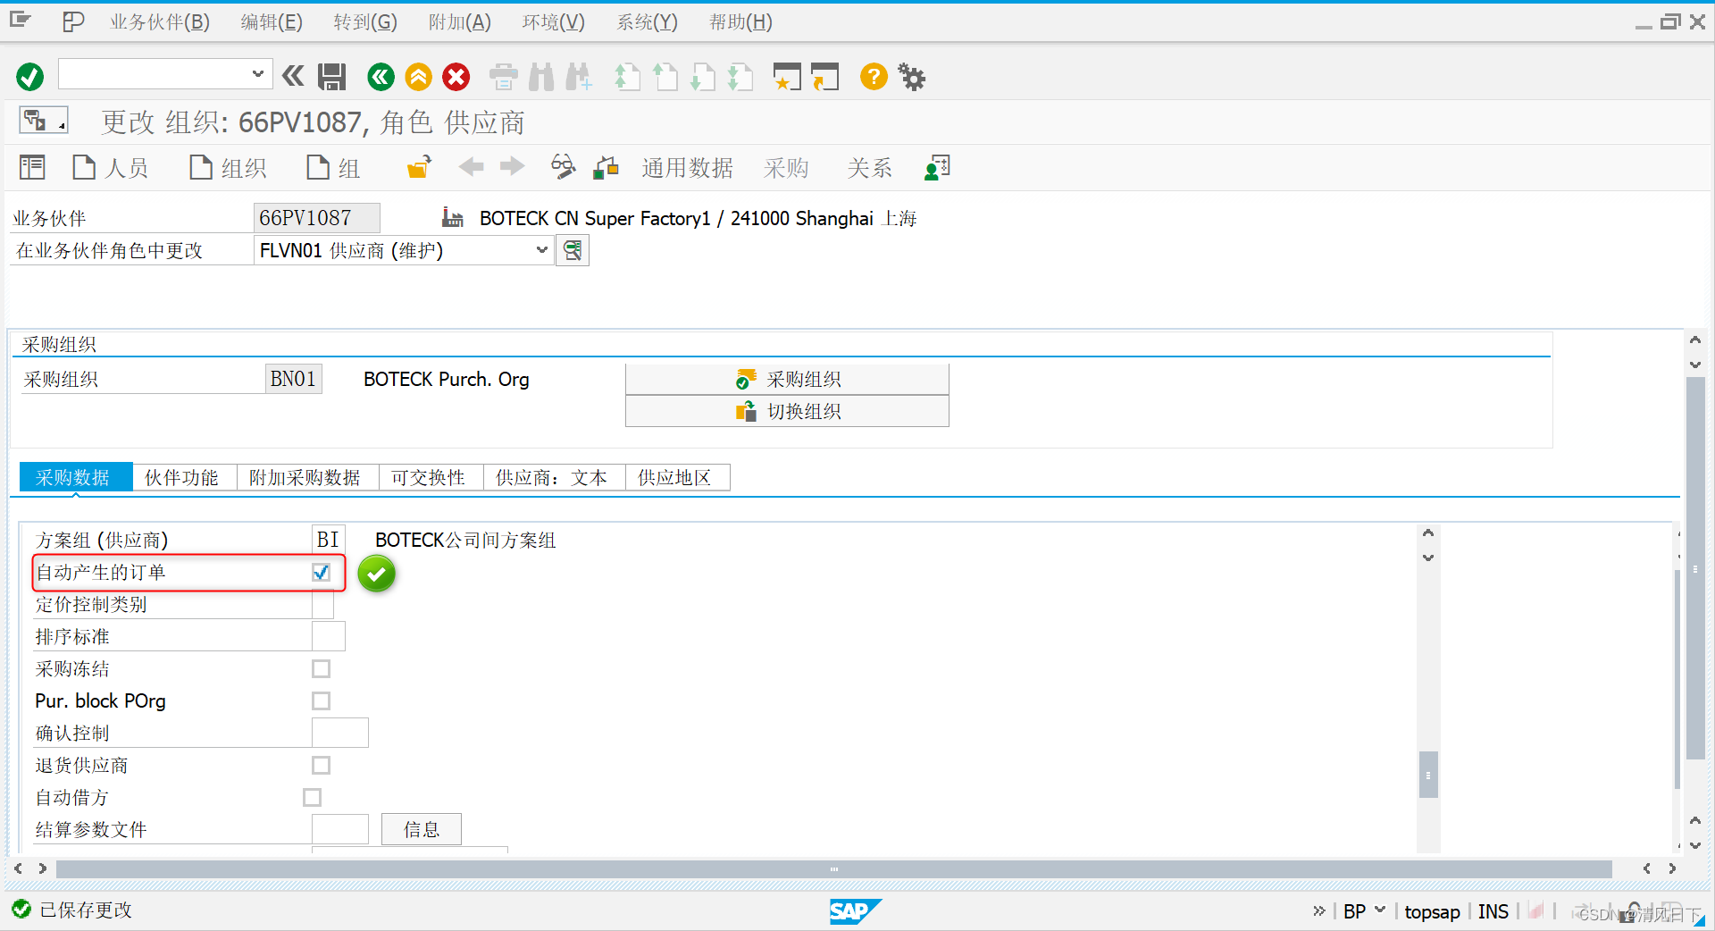Expand the command field dropdown
This screenshot has width=1715, height=931.
(257, 74)
